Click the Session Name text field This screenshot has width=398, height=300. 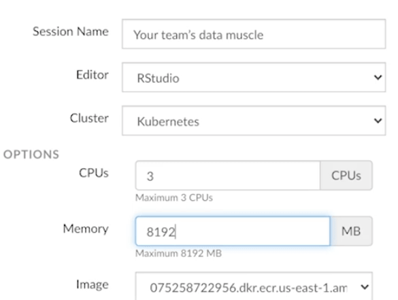(254, 34)
